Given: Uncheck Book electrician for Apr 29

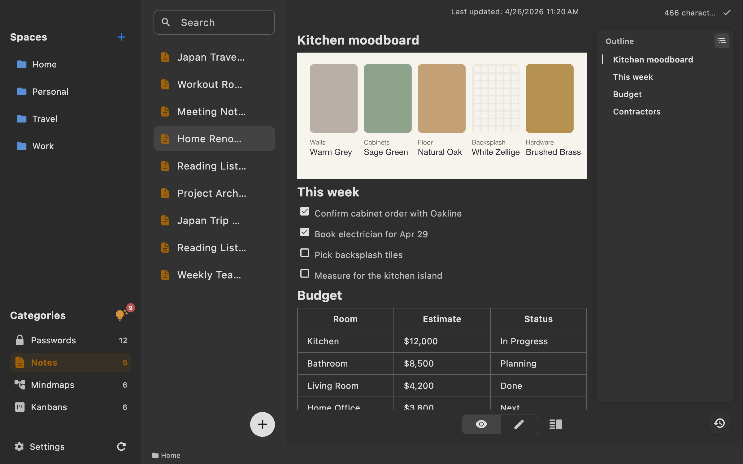Looking at the screenshot, I should 305,232.
